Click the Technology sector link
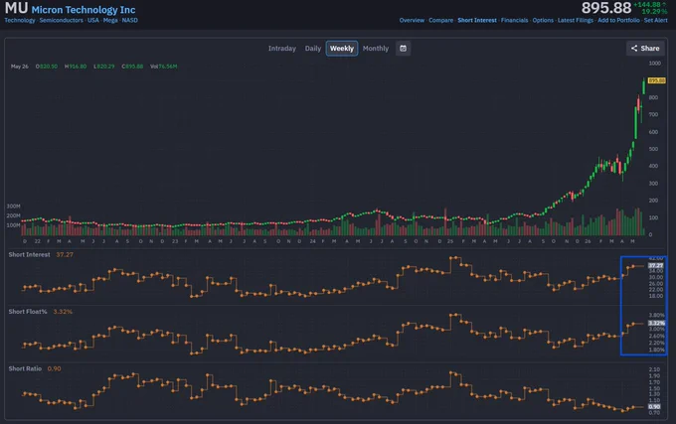This screenshot has height=424, width=676. click(x=20, y=20)
